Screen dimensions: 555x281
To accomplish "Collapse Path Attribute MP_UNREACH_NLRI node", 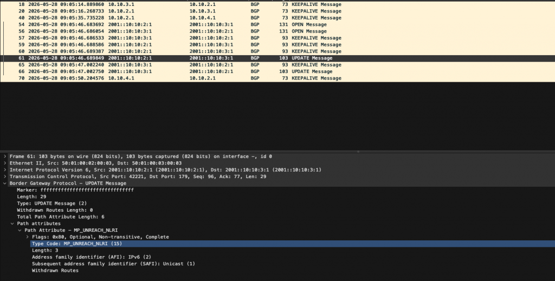I will pos(20,230).
